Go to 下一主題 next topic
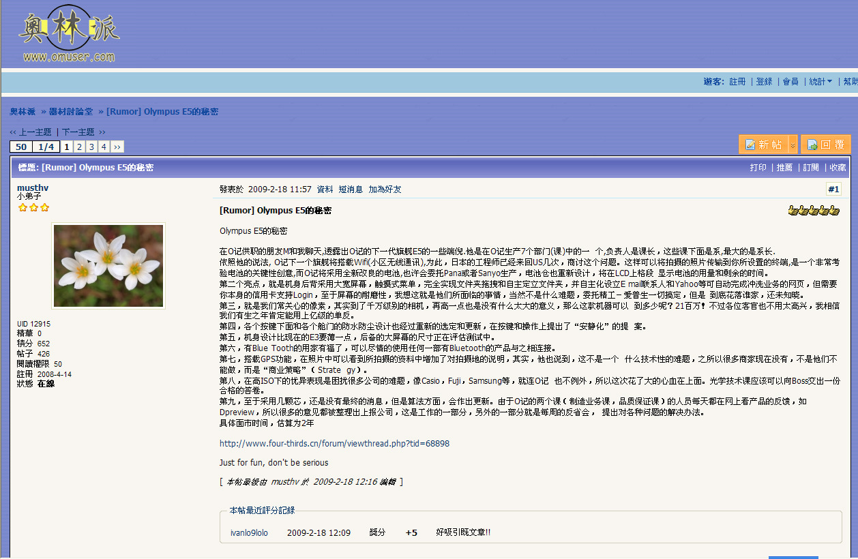This screenshot has height=559, width=858. [78, 132]
